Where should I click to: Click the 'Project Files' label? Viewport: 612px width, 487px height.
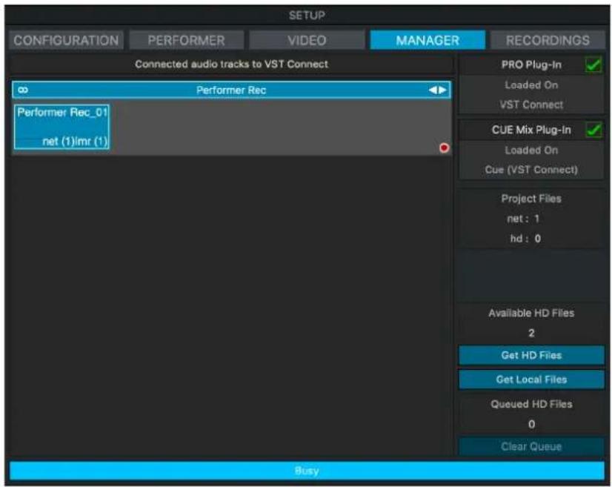point(531,199)
